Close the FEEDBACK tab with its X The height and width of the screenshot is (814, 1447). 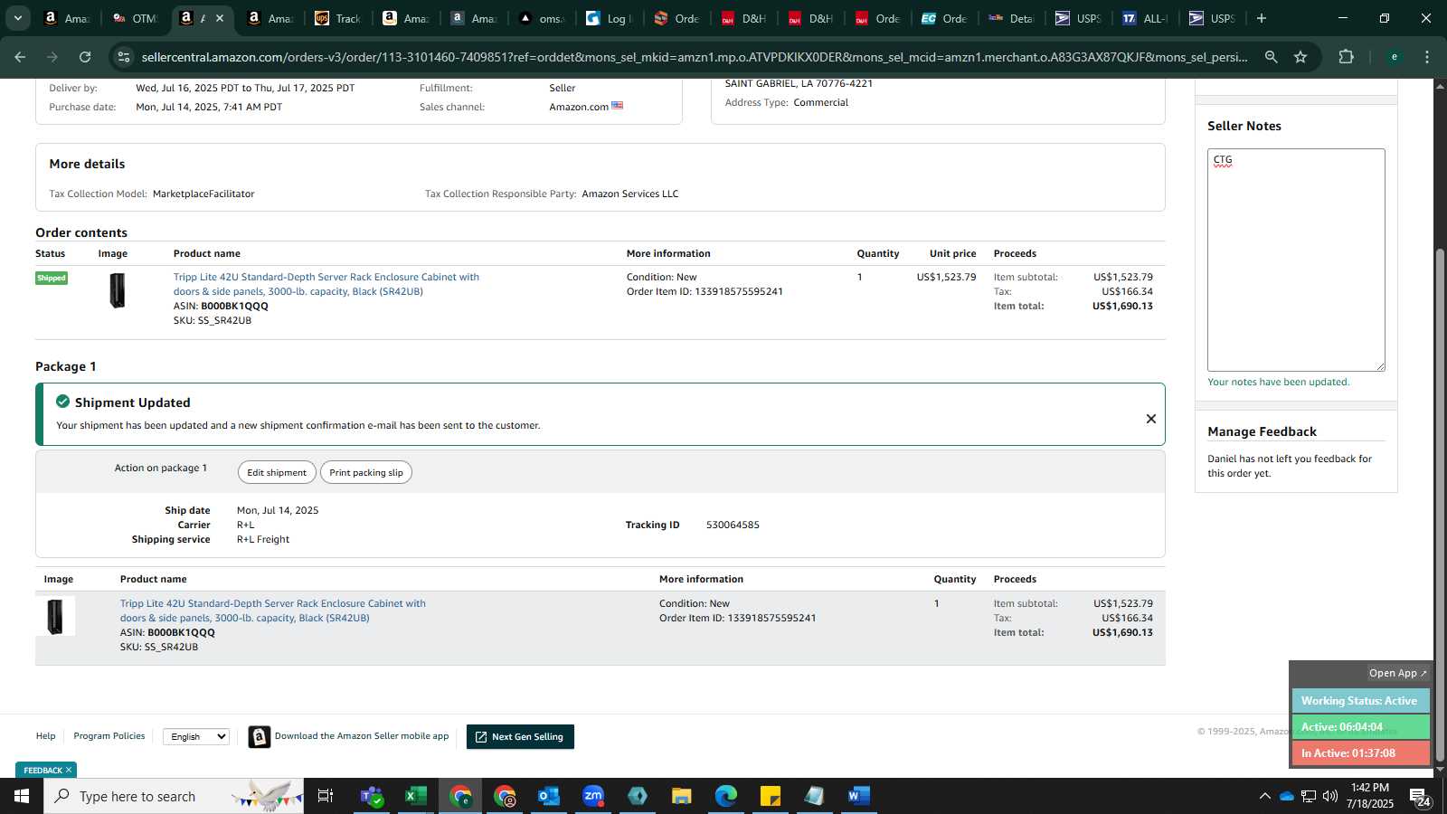point(69,770)
